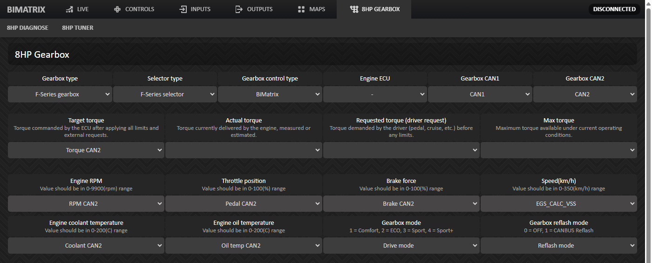This screenshot has width=652, height=263.
Task: Open Target torque dropdown showing Torque CAN2
Action: click(86, 150)
